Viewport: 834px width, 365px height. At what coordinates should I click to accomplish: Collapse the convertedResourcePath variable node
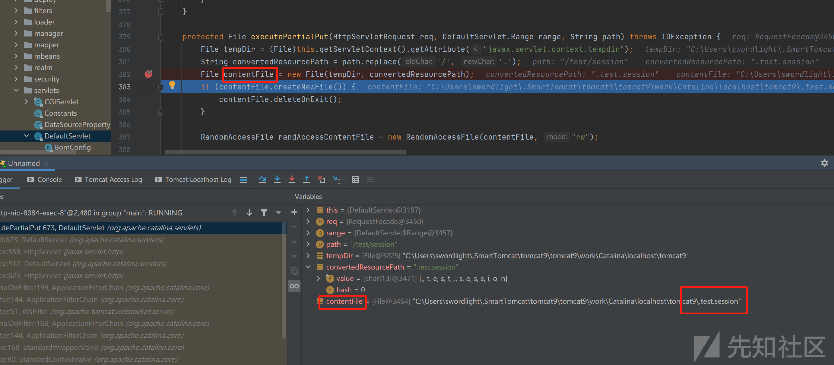tap(308, 267)
